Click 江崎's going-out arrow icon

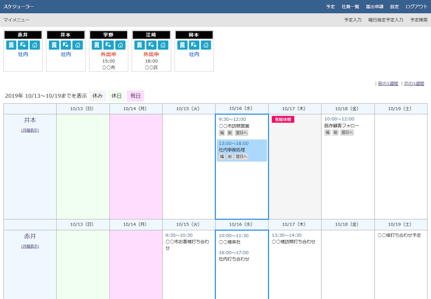click(151, 45)
